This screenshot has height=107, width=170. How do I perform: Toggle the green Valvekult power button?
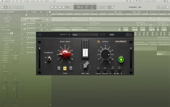click(121, 60)
